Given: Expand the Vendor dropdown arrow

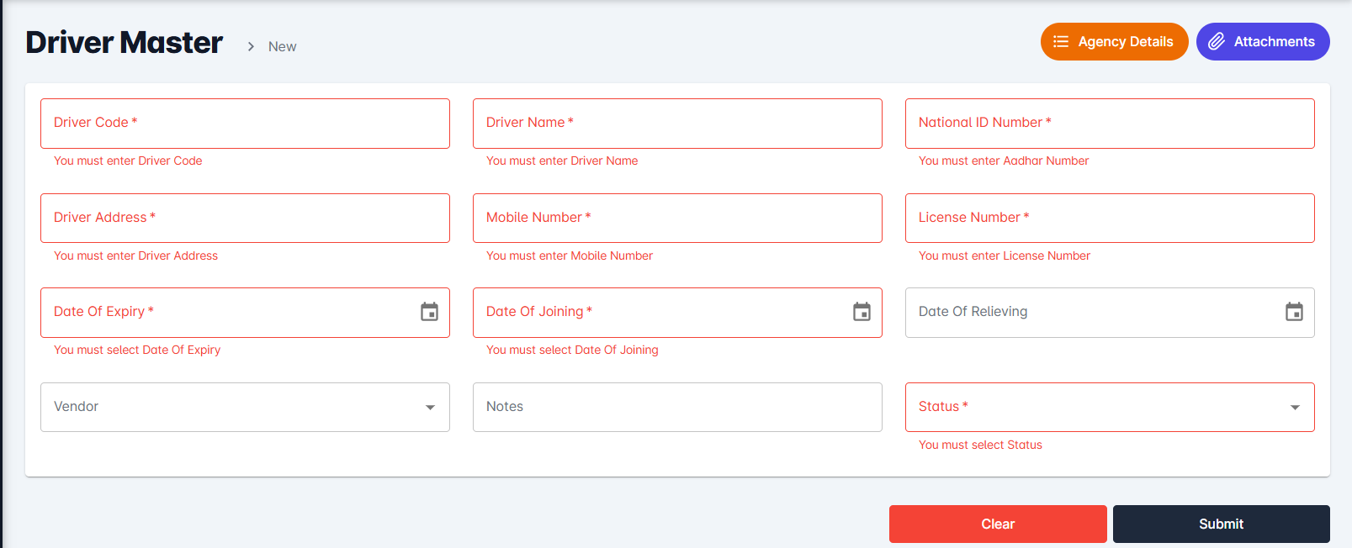Looking at the screenshot, I should (x=430, y=407).
